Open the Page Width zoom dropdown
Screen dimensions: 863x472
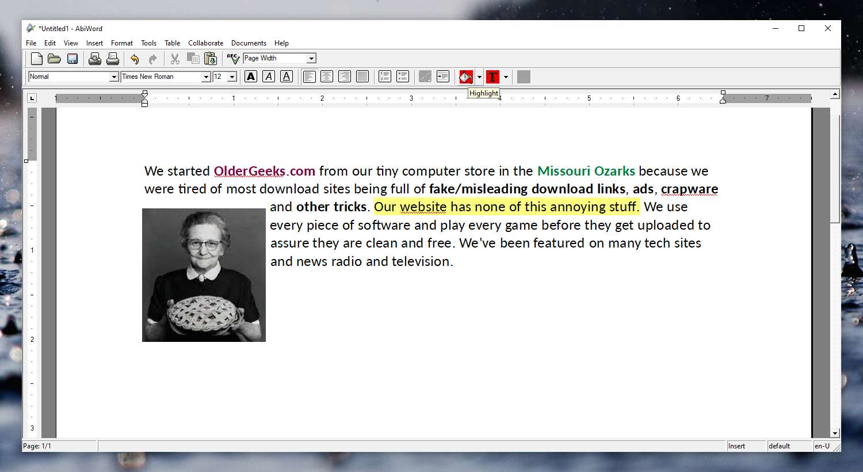[311, 58]
